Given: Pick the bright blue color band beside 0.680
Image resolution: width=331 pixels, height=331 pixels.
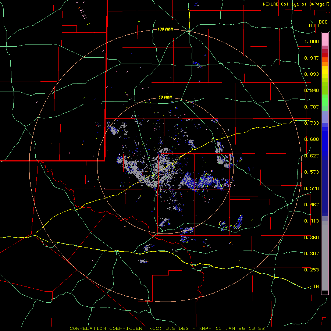Looking at the screenshot, I should 325,142.
